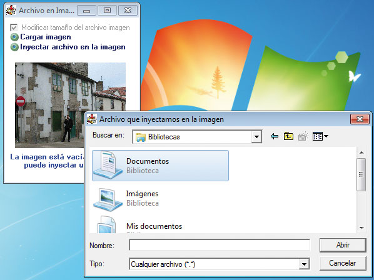Screen dimensions: 374x280
Task: Click the Abrir button
Action: click(x=343, y=245)
